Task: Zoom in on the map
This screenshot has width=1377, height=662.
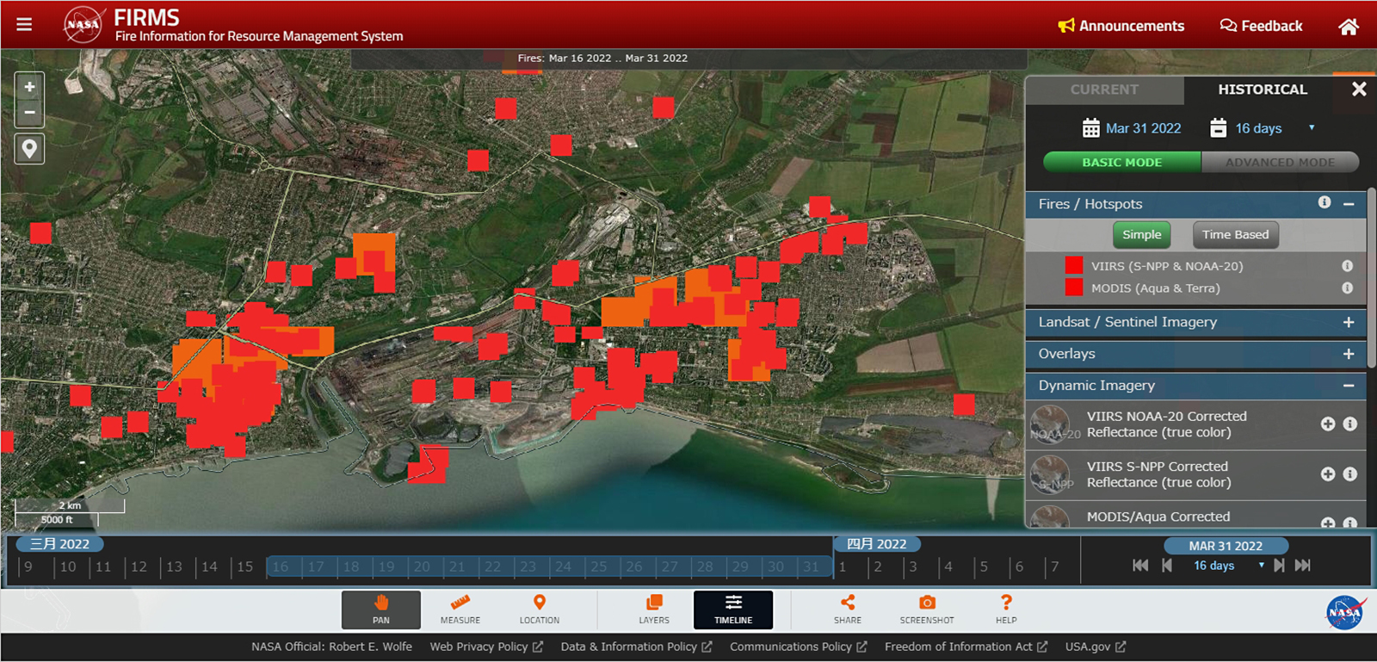Action: [29, 87]
